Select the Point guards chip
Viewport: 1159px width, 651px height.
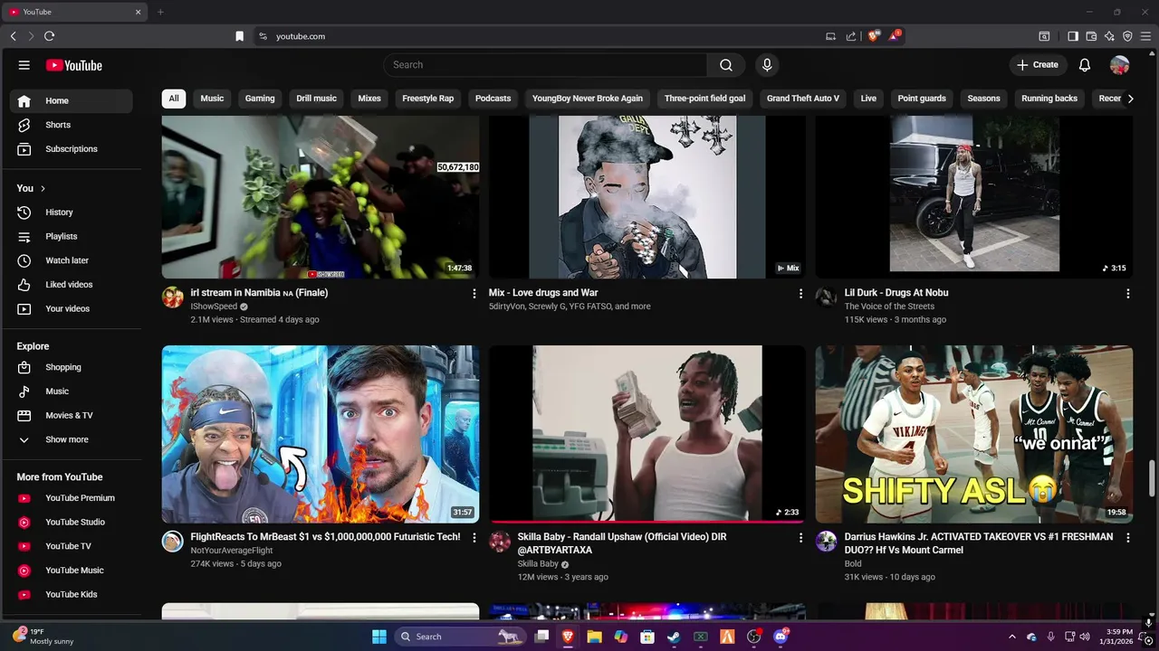[x=922, y=99]
